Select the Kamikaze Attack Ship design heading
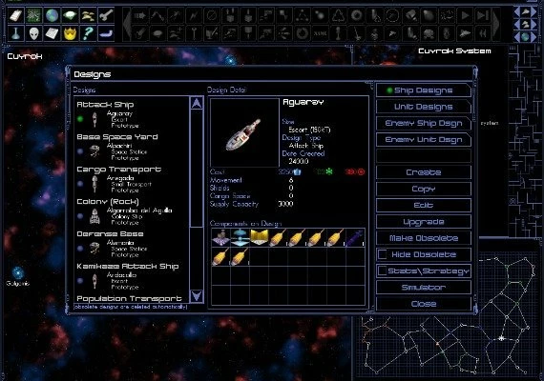Viewport: 544px width, 381px height. click(128, 266)
